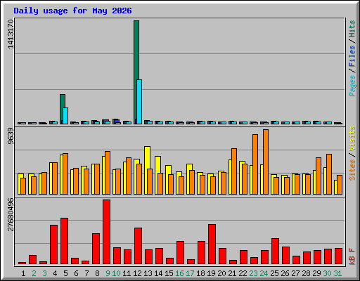Image resolution: width=360 pixels, height=281 pixels.
Task: Click day label 26 on the x-axis
Action: pos(285,273)
